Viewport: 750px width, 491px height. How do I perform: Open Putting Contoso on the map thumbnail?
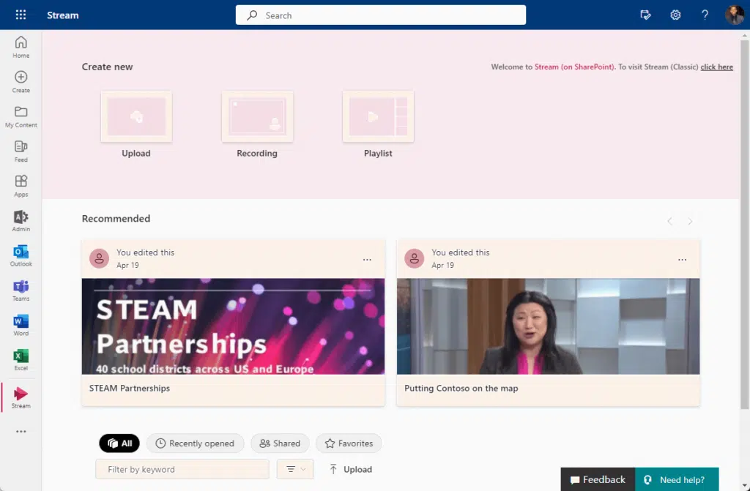point(548,326)
